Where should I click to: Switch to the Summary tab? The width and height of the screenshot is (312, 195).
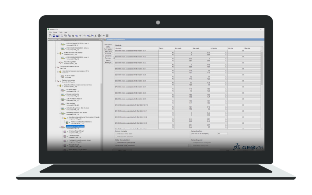(x=108, y=58)
